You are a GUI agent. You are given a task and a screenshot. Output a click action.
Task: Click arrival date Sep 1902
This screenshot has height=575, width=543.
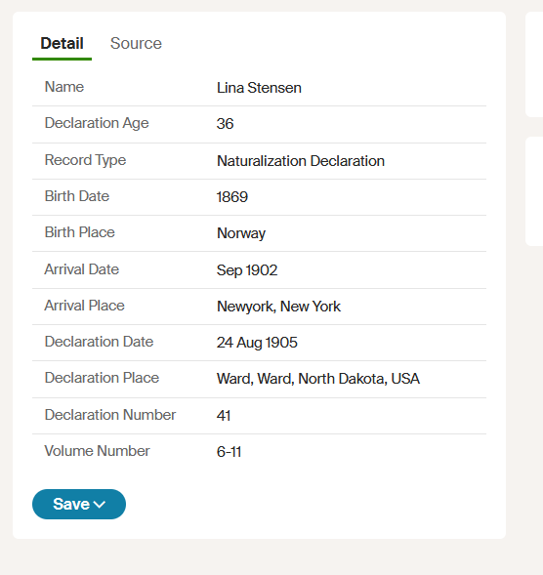(x=247, y=270)
